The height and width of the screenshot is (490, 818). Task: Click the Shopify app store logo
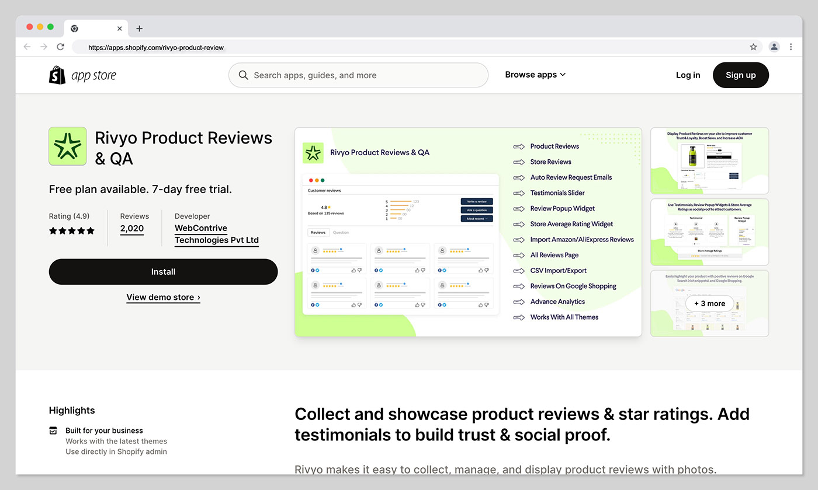coord(82,75)
